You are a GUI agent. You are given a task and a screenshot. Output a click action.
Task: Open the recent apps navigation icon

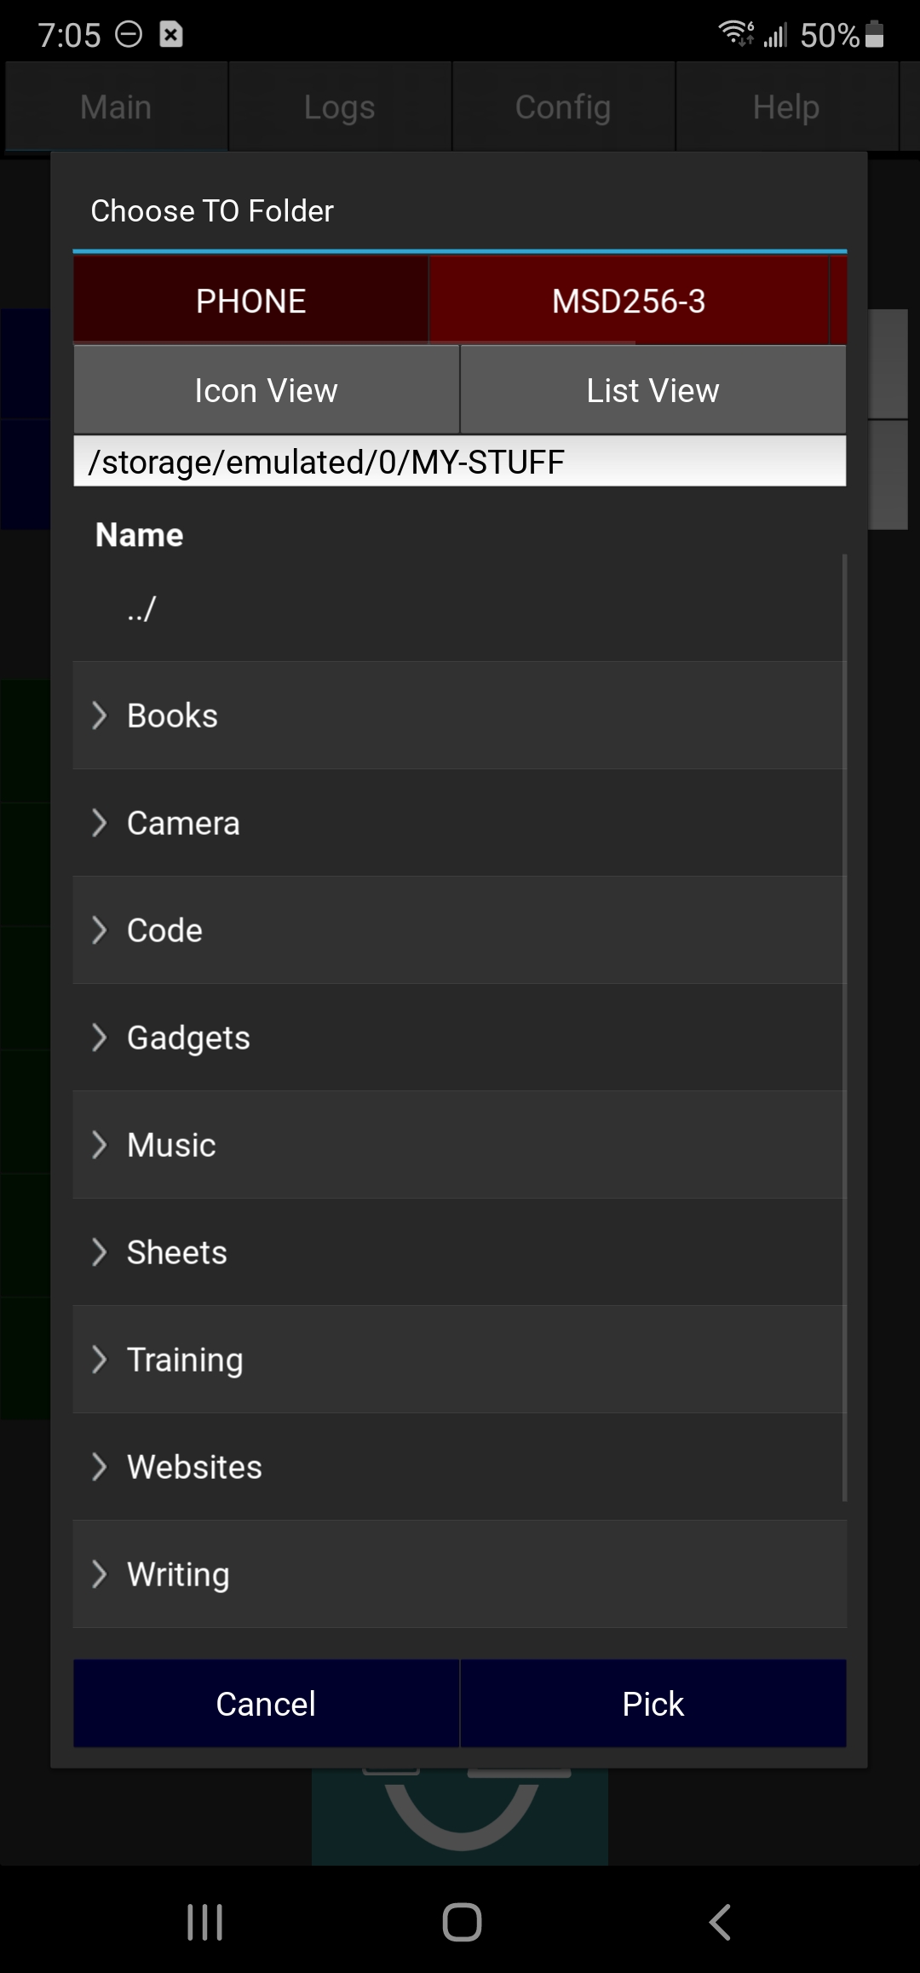coord(205,1922)
